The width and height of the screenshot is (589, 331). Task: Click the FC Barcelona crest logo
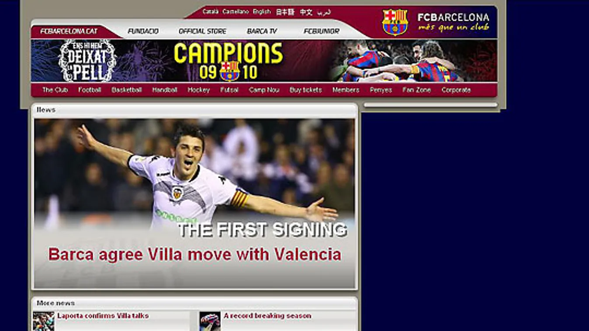(395, 22)
